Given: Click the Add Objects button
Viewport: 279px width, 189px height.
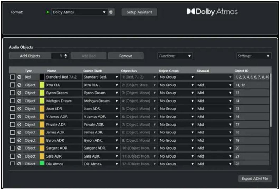Looking at the screenshot, I should pyautogui.click(x=30, y=56).
